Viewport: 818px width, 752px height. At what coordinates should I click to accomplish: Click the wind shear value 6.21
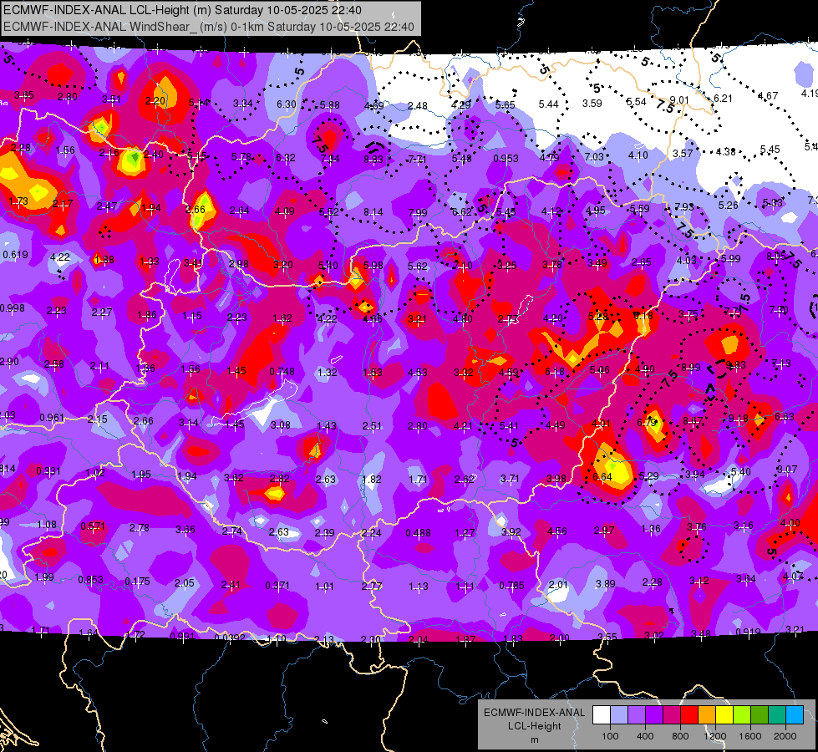point(723,98)
